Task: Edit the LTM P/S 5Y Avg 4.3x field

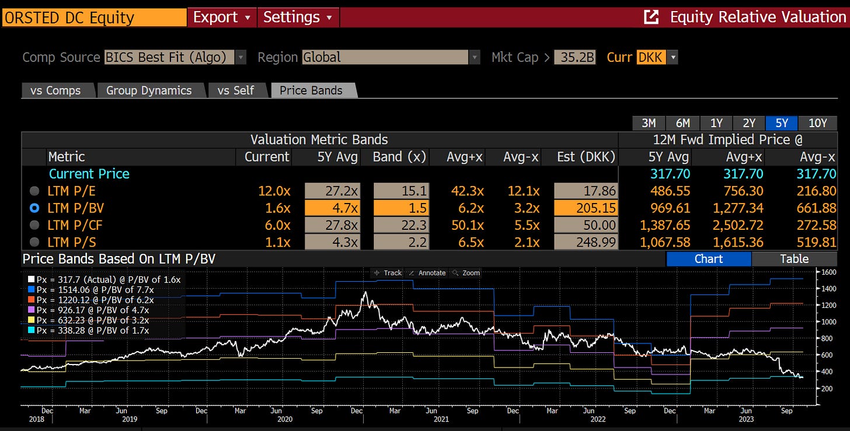Action: point(332,241)
